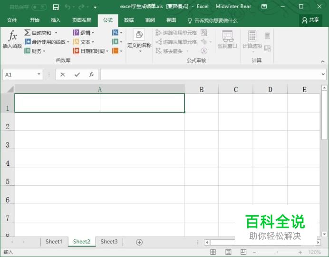Zoom in with the plus button
Viewport: 329px width, 257px height.
coord(300,252)
